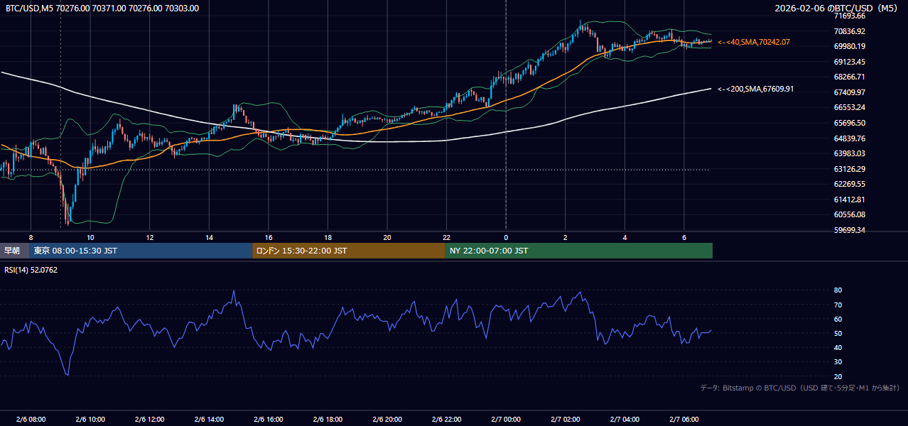Click the bottom time label 2/7 06:00

[684, 419]
